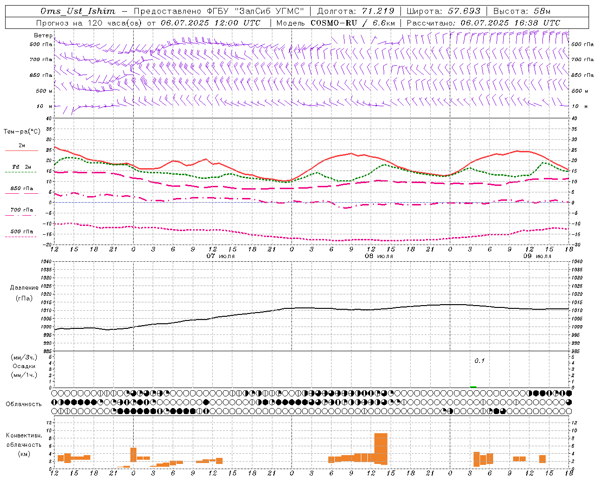
Task: Click the forecast start time '06.07.2025 12:00 UTC'
Action: 210,23
